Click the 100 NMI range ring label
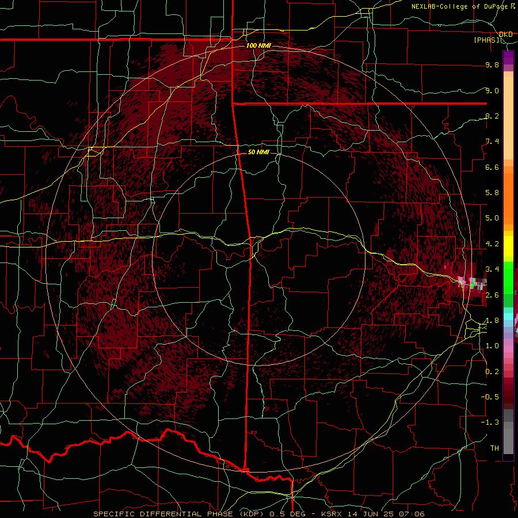The image size is (518, 518). tap(258, 45)
